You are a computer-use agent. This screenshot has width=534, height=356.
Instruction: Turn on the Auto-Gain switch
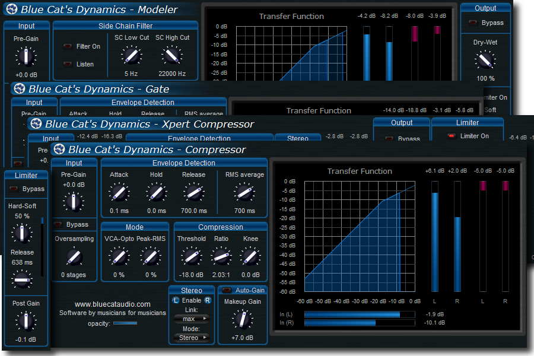227,291
